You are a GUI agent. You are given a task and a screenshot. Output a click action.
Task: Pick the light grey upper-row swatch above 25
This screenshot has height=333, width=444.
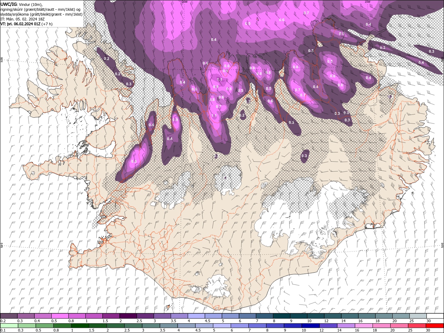(x=418, y=316)
